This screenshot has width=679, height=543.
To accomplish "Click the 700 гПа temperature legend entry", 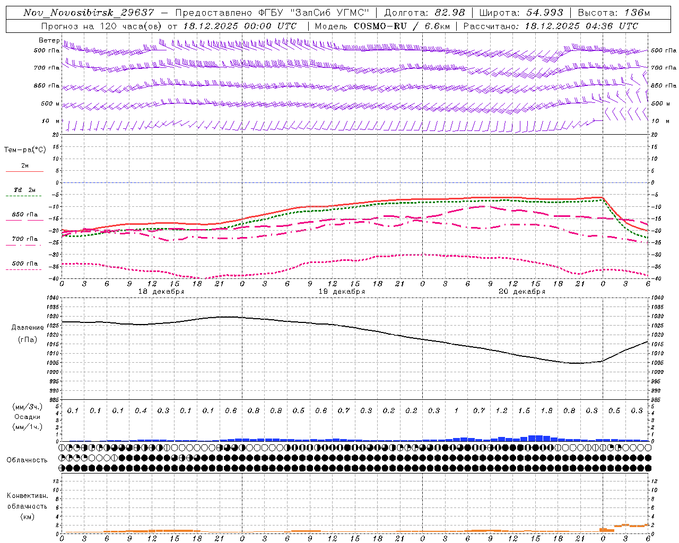I will pos(25,239).
